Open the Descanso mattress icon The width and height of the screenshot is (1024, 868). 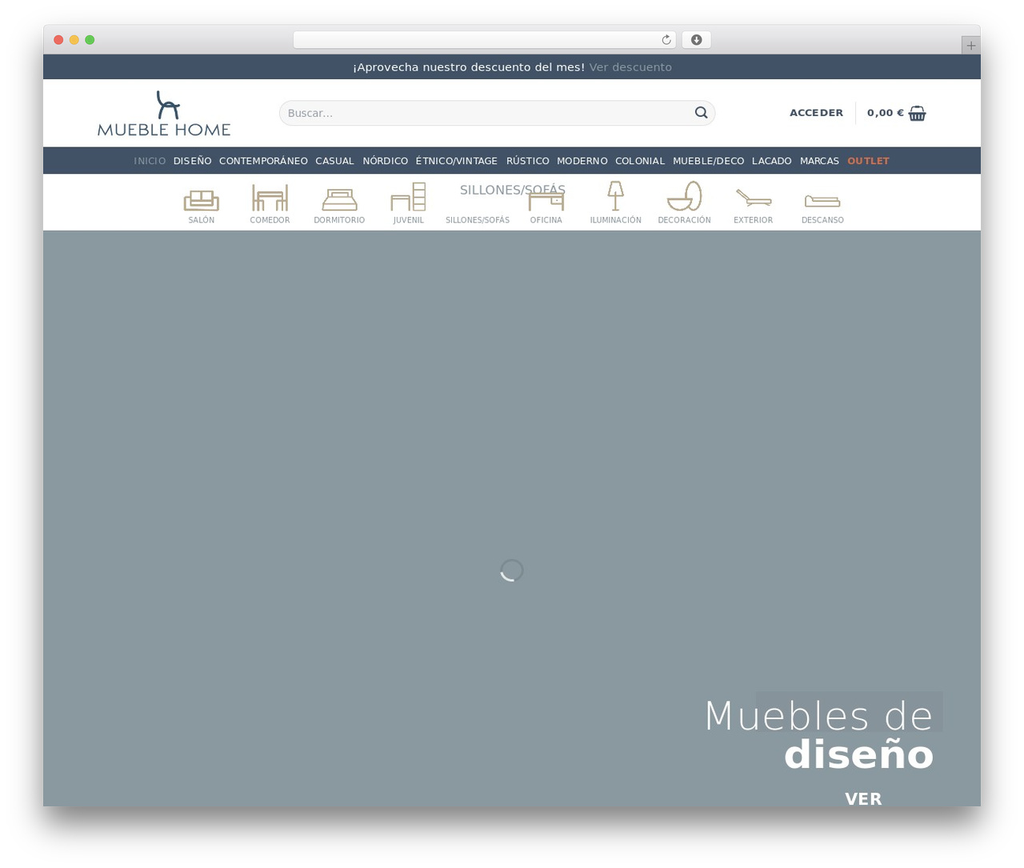click(x=822, y=201)
